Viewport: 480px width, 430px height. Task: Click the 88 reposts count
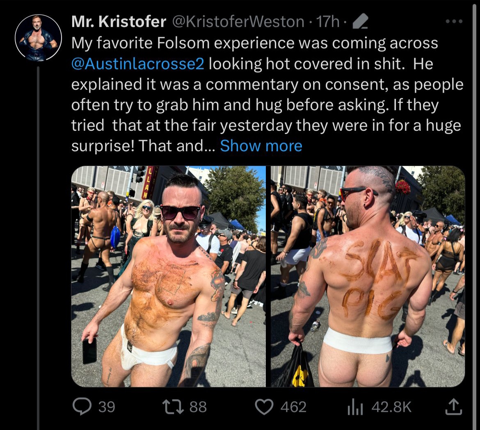pyautogui.click(x=198, y=407)
